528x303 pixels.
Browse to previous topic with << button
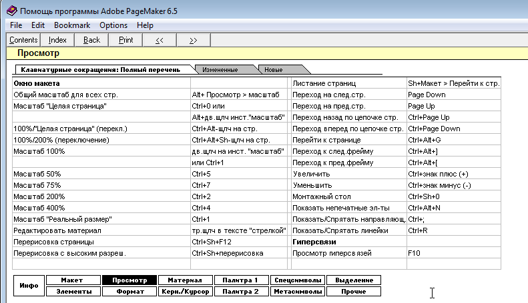tap(160, 40)
